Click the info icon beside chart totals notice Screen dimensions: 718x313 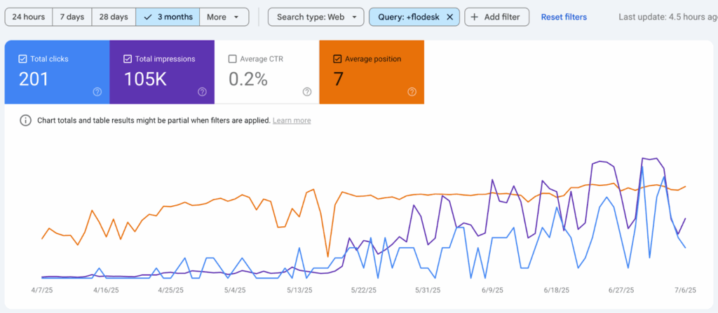click(25, 120)
